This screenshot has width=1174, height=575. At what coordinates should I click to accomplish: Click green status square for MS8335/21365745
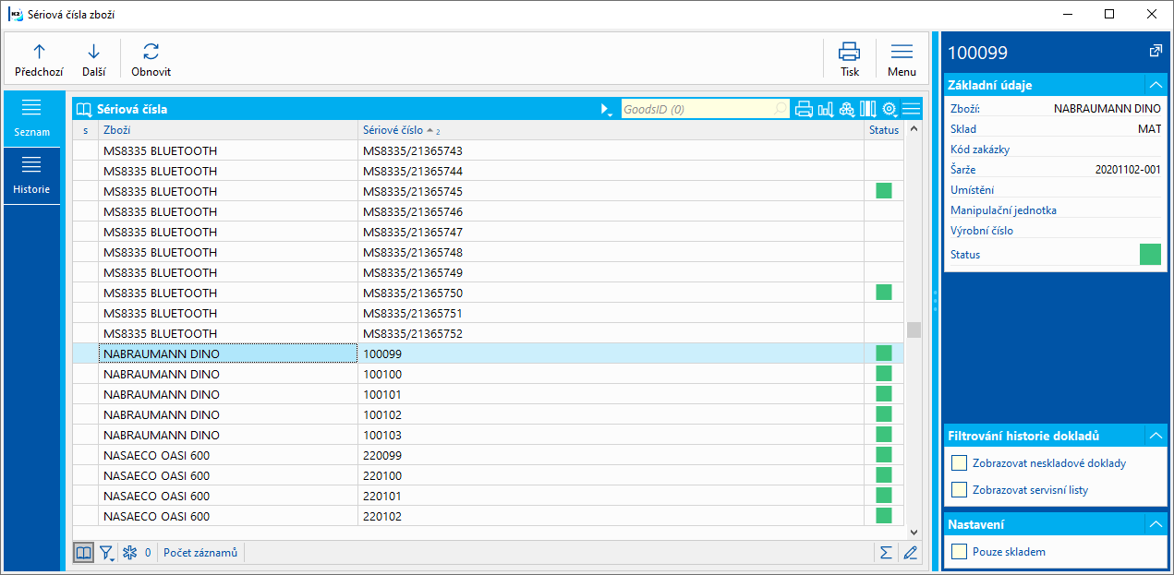[884, 190]
